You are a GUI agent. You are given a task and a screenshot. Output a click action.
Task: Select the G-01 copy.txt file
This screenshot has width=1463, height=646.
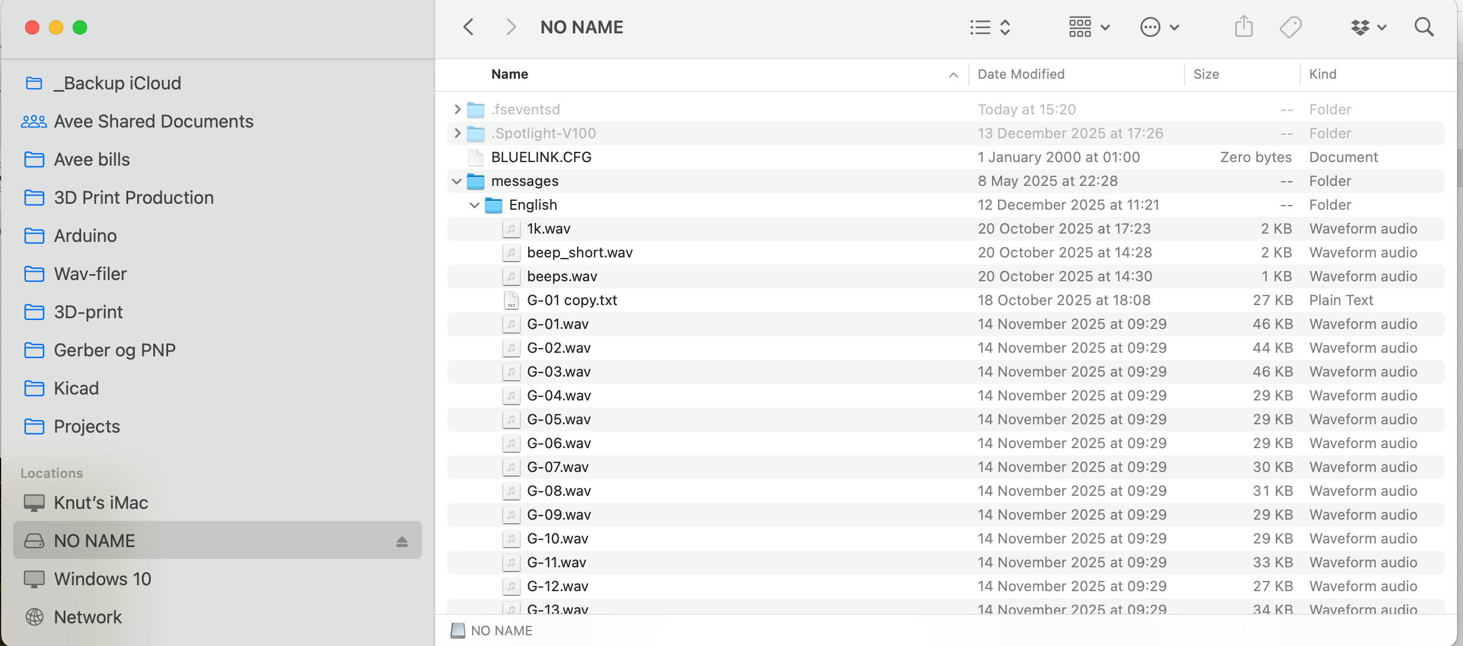(x=571, y=300)
